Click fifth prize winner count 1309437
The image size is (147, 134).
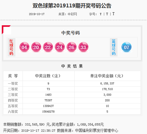48,106
